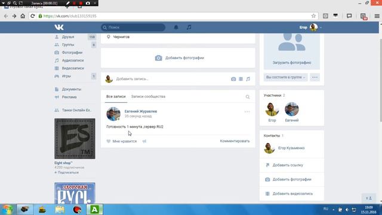Bookmark the page with the star icon
The height and width of the screenshot is (215, 382).
pyautogui.click(x=313, y=16)
